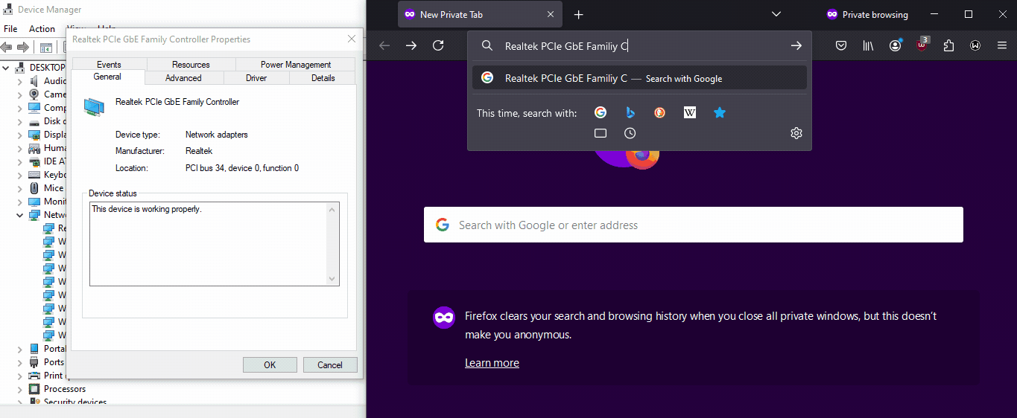This screenshot has height=418, width=1017.
Task: Click the Audio speaker icon in device tree
Action: click(x=34, y=80)
